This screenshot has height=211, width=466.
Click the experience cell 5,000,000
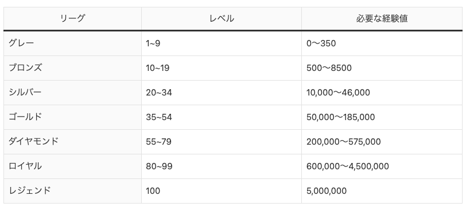click(382, 190)
